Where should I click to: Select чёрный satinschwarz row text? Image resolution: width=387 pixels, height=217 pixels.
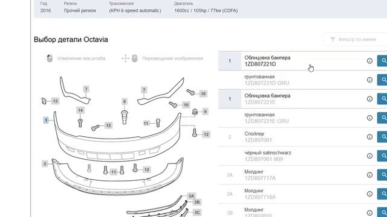(x=268, y=156)
